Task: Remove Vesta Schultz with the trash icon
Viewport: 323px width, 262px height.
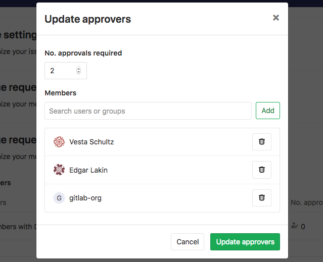Action: click(261, 142)
